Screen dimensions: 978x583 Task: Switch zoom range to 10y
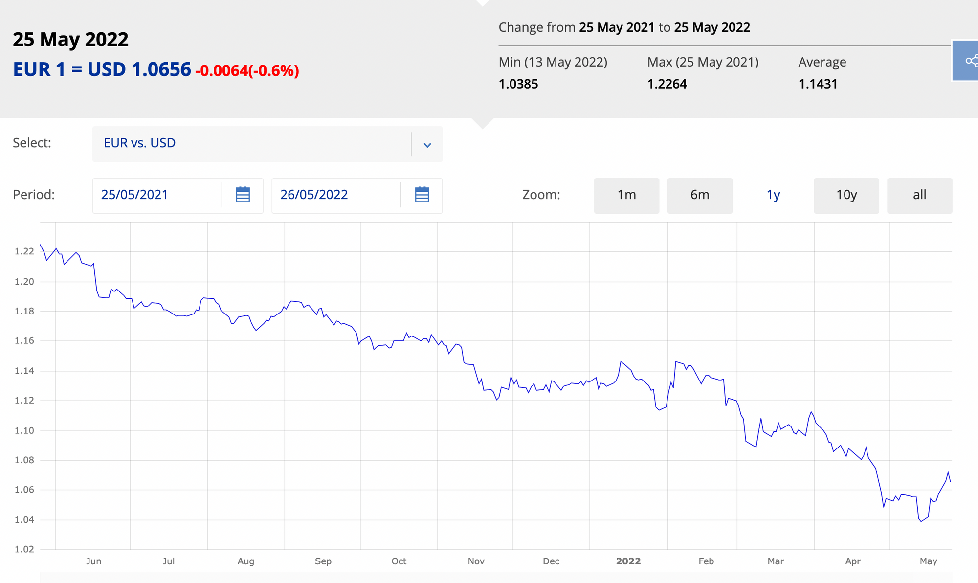pos(846,195)
